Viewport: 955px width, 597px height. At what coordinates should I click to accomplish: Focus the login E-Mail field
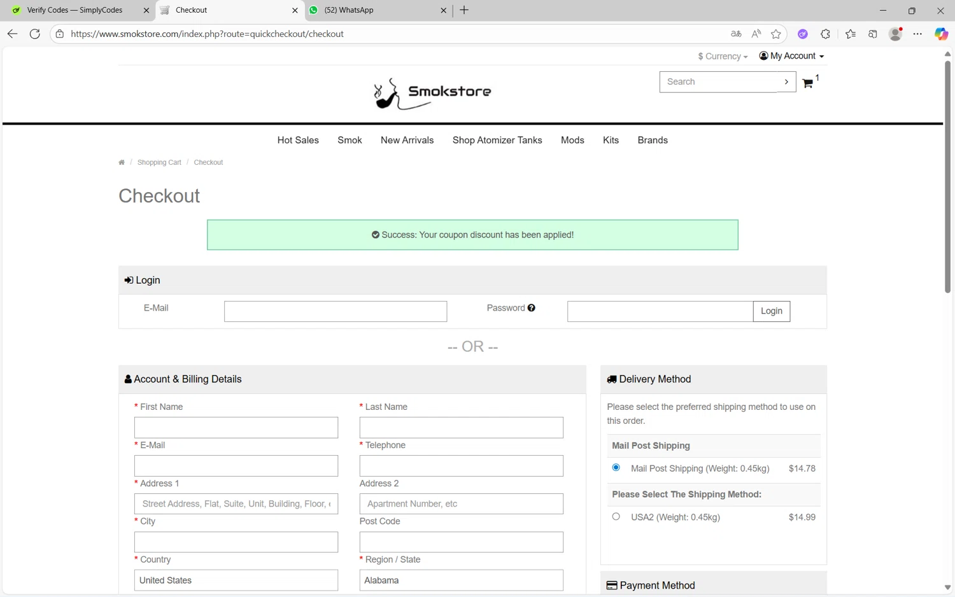click(x=336, y=311)
